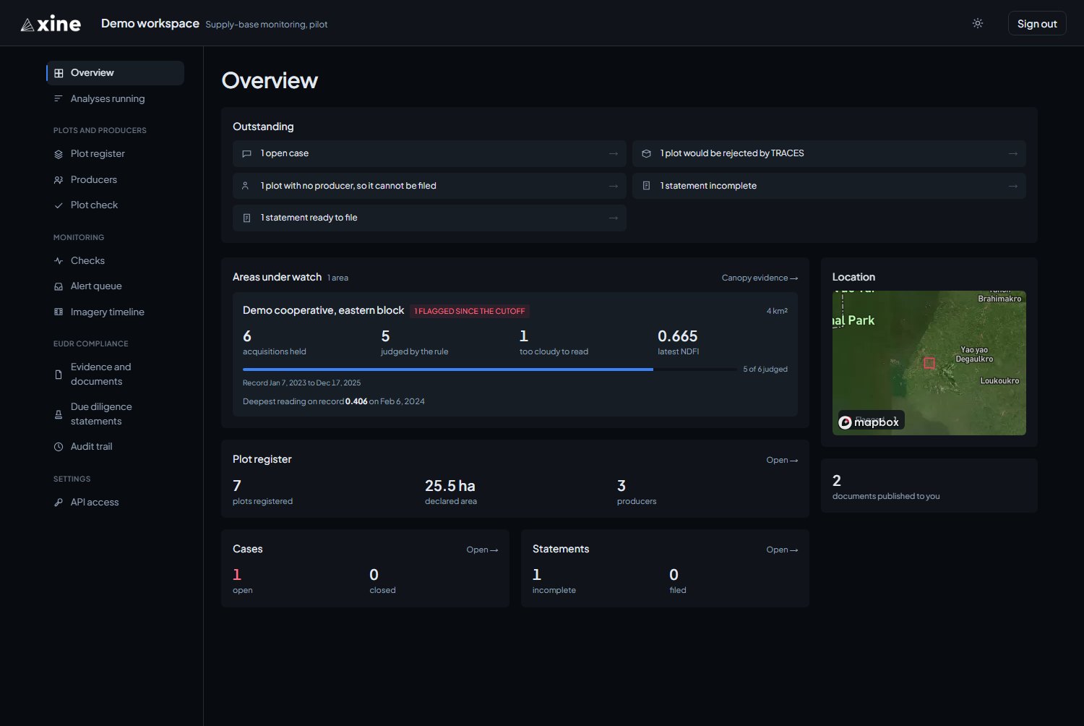Screen dimensions: 1084x726
Task: Open the Statements card link
Action: [782, 550]
